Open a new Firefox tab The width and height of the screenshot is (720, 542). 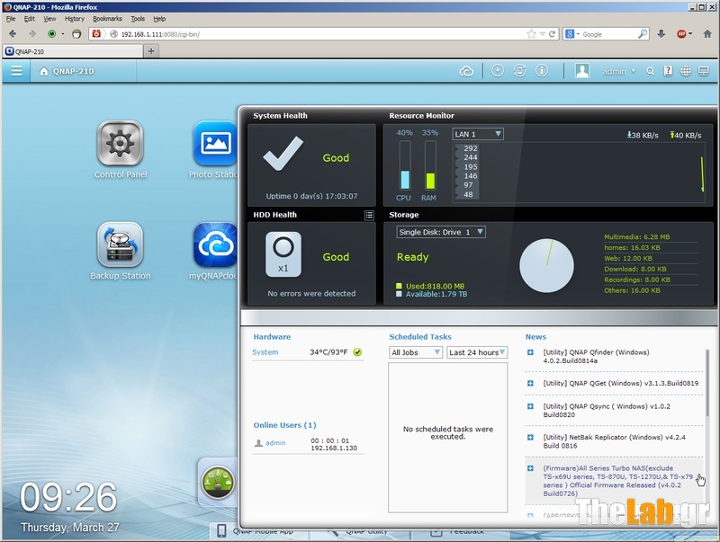tap(151, 51)
